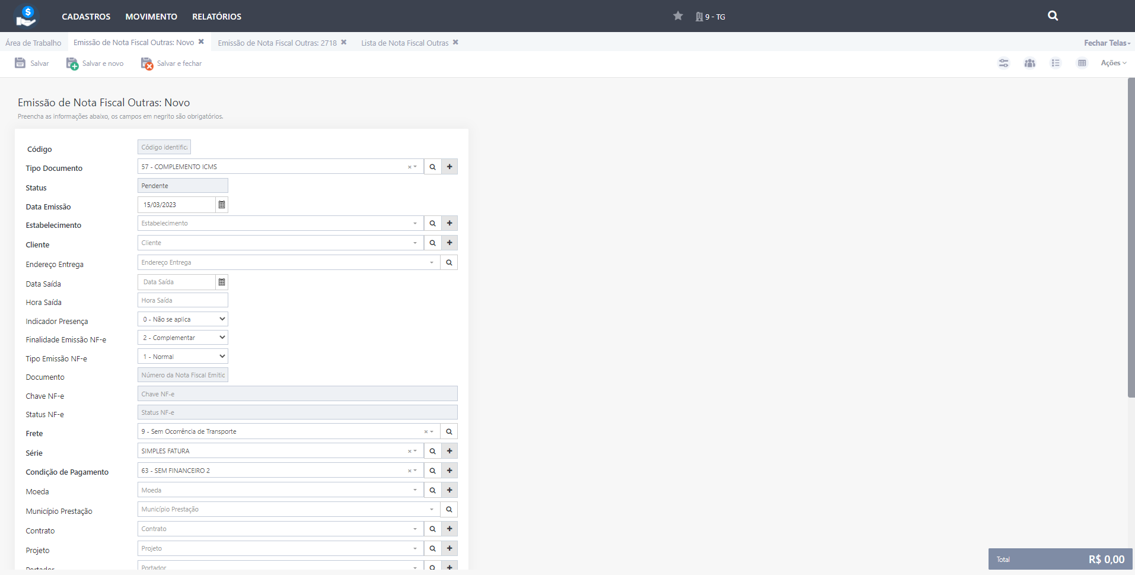Open the MOVIMENTO menu

pyautogui.click(x=151, y=17)
